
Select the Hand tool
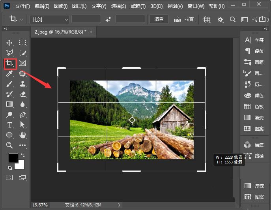pos(22,135)
